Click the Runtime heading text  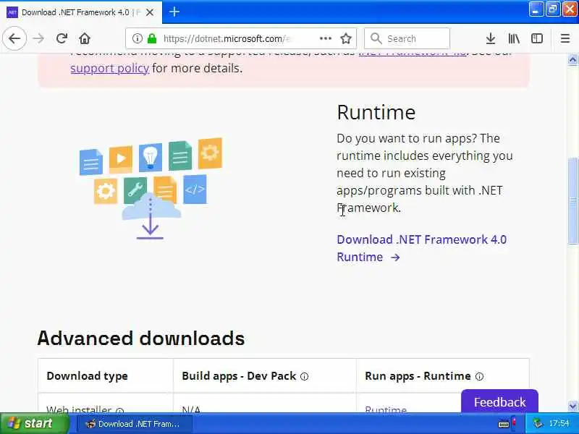pyautogui.click(x=376, y=112)
